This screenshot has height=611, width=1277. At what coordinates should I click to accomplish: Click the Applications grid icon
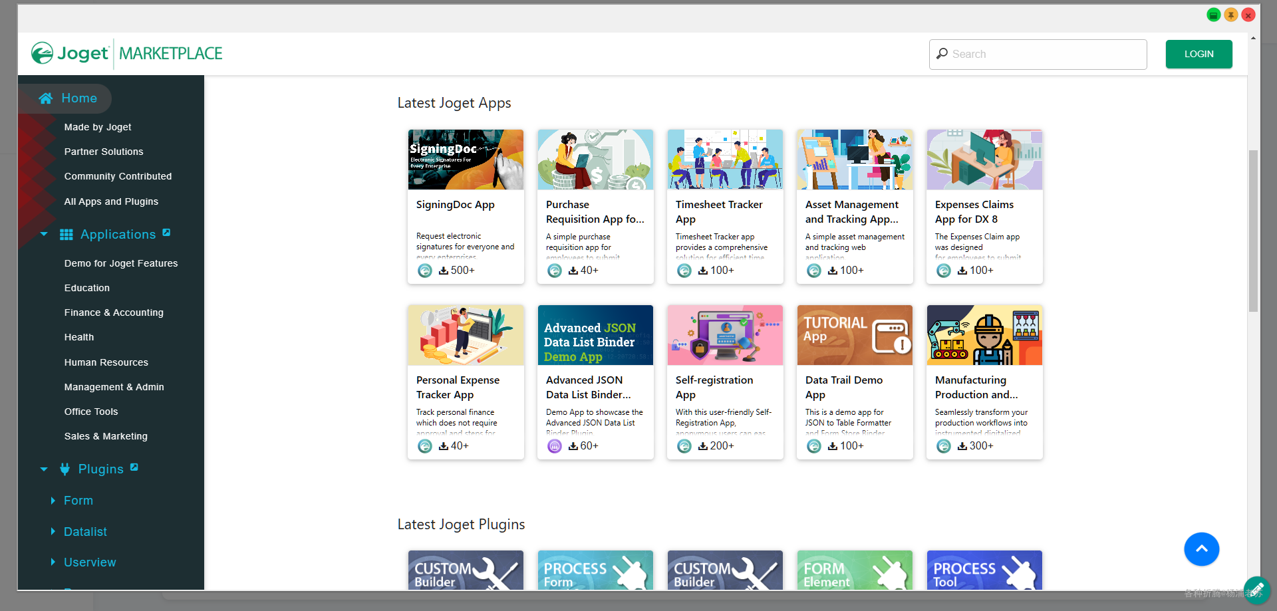click(67, 235)
